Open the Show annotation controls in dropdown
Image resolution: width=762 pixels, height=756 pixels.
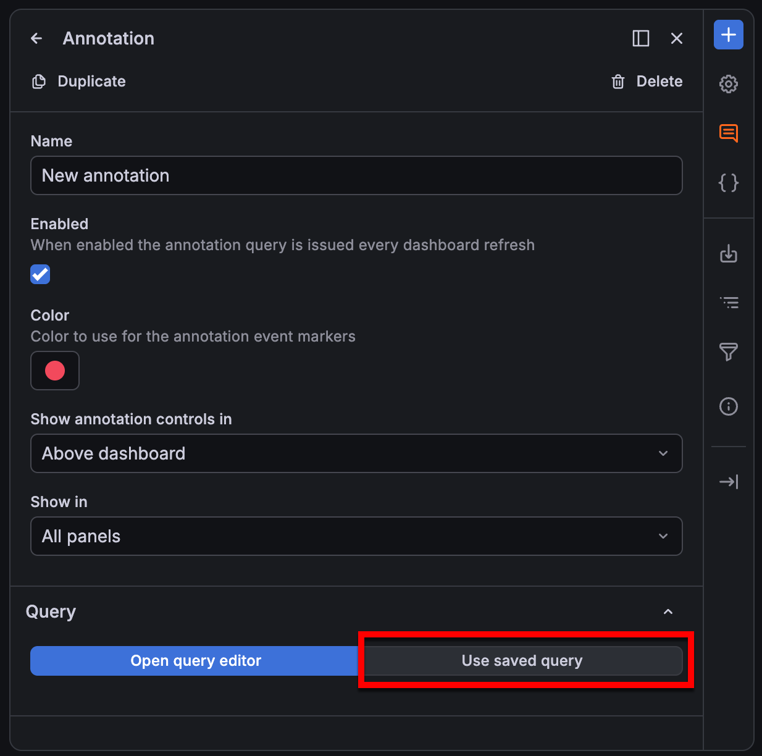[x=356, y=453]
